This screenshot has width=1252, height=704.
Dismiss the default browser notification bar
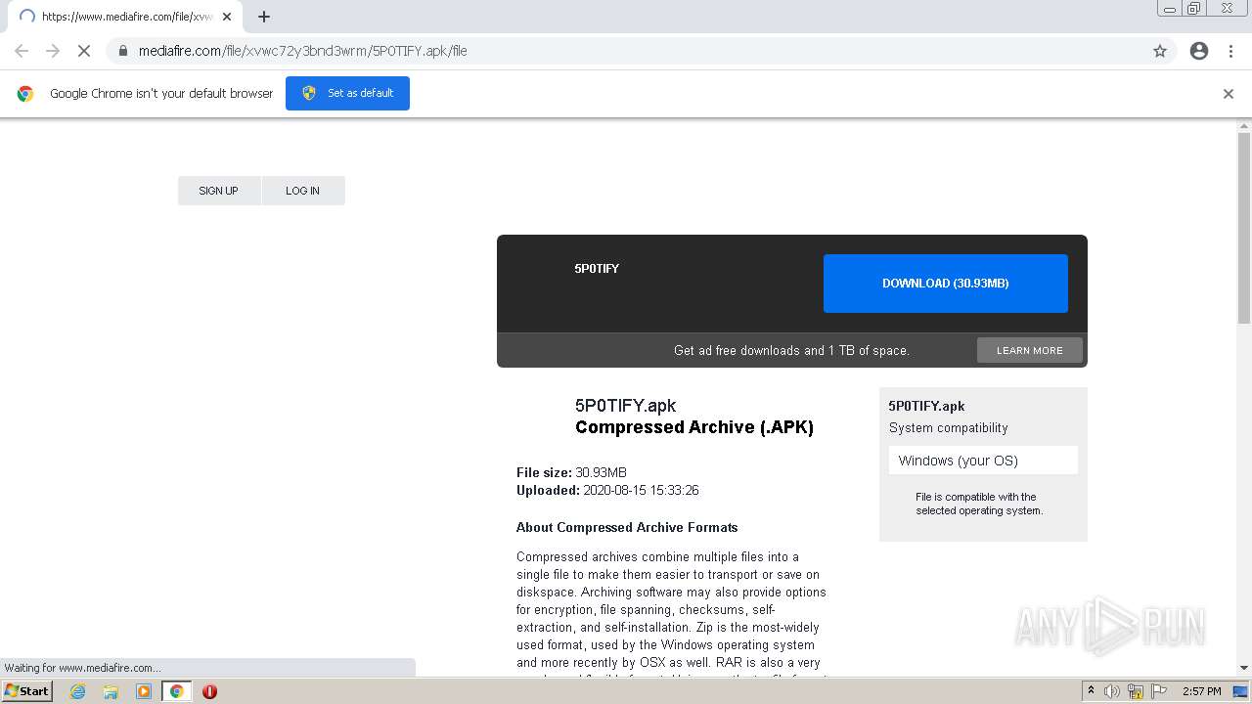coord(1229,94)
